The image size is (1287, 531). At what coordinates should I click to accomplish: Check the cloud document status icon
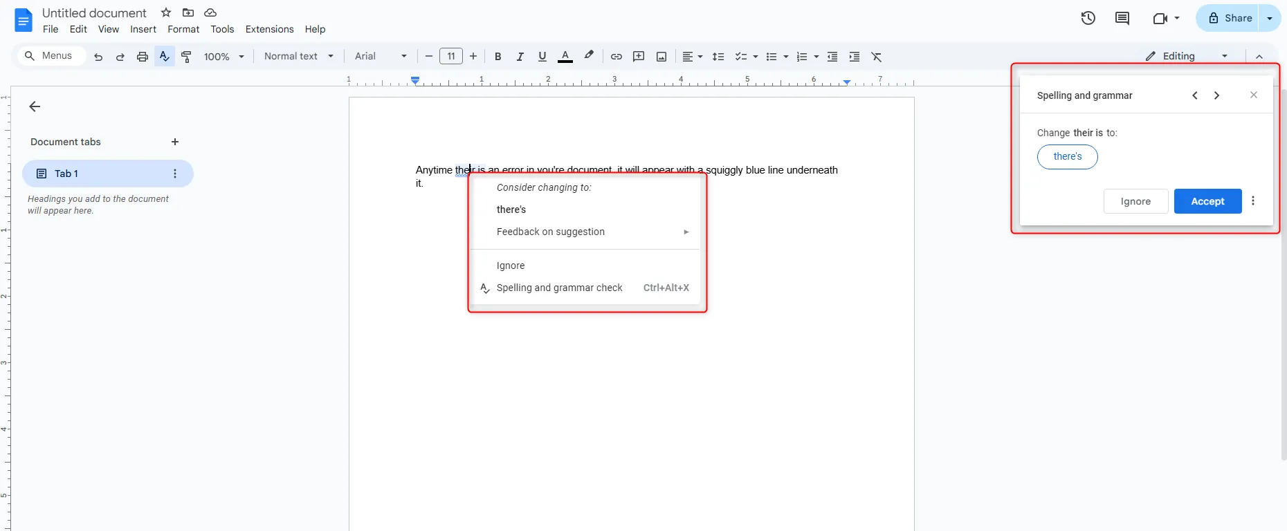click(x=210, y=12)
